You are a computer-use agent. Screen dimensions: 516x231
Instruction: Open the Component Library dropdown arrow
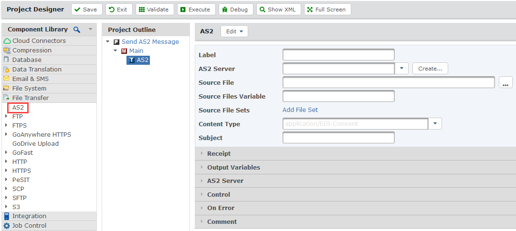coord(91,30)
